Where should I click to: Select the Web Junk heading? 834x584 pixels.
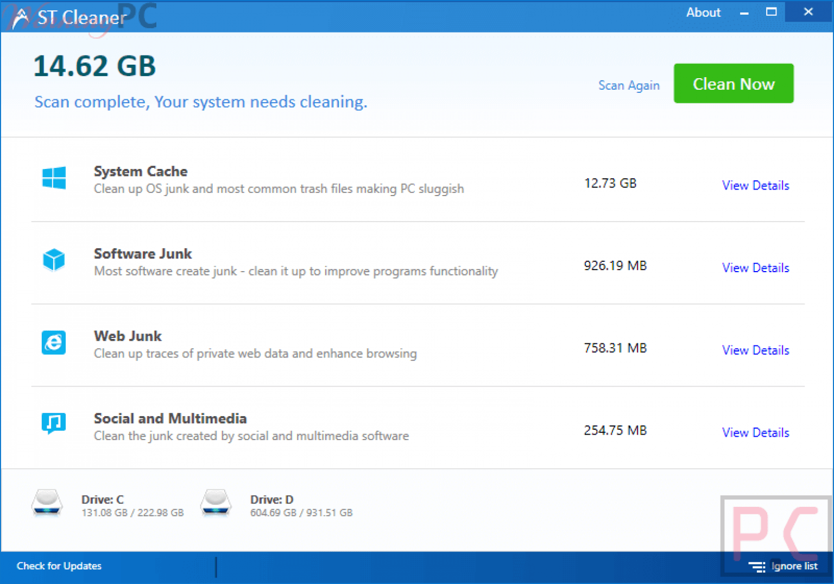point(128,336)
